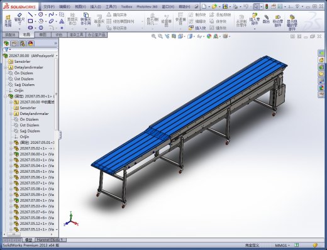Click the Open folder icon

point(214,6)
